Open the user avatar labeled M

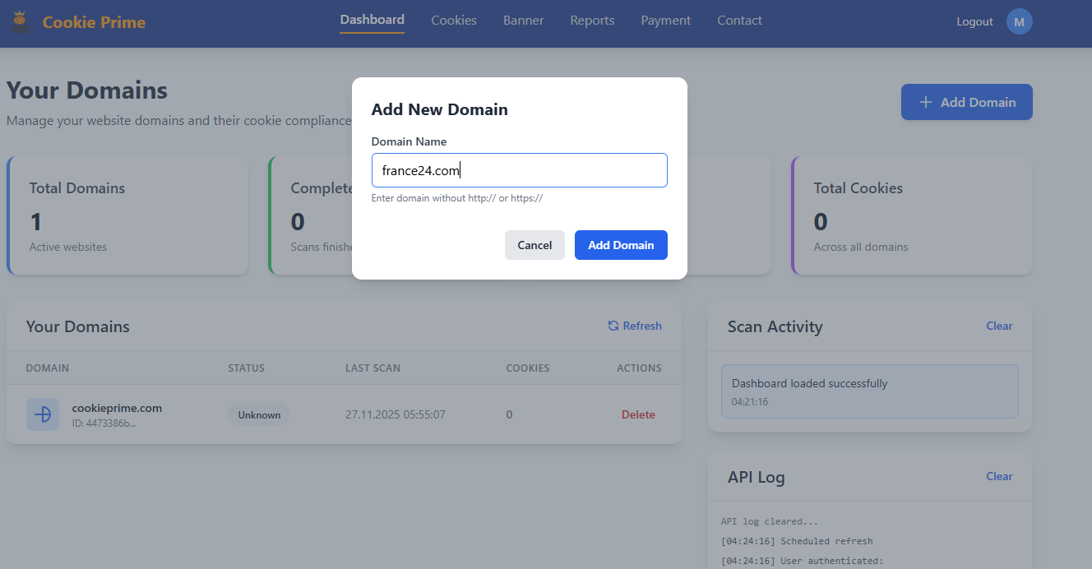(1019, 21)
